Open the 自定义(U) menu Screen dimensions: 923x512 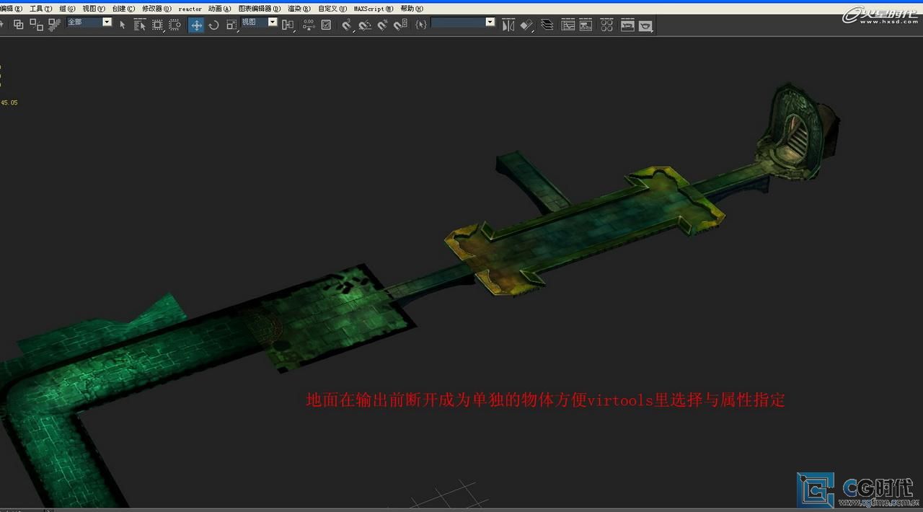(332, 9)
